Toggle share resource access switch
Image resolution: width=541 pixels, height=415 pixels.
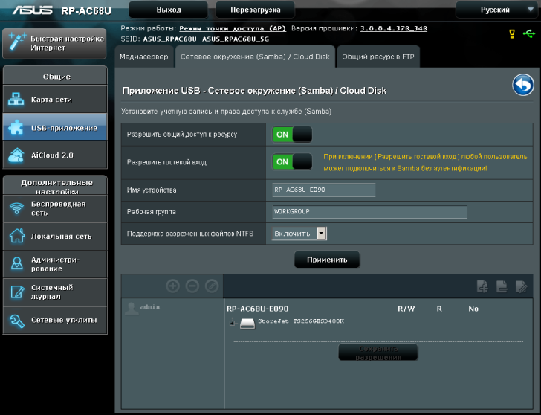pos(292,135)
